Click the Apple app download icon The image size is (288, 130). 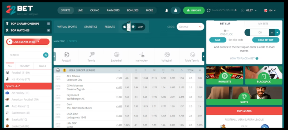(124, 27)
